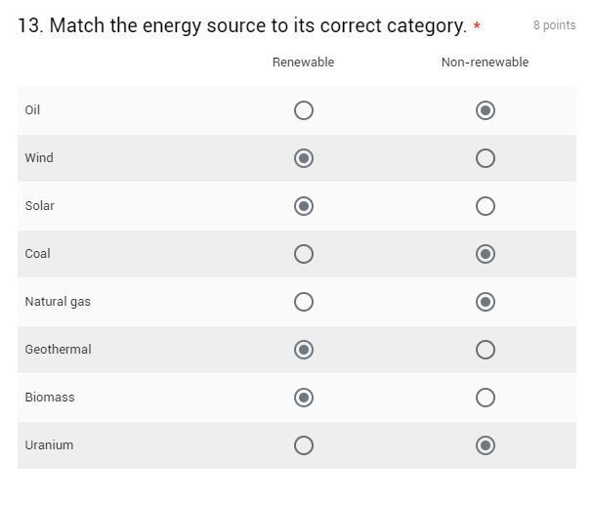Select Renewable for Oil
This screenshot has width=593, height=505.
point(304,110)
